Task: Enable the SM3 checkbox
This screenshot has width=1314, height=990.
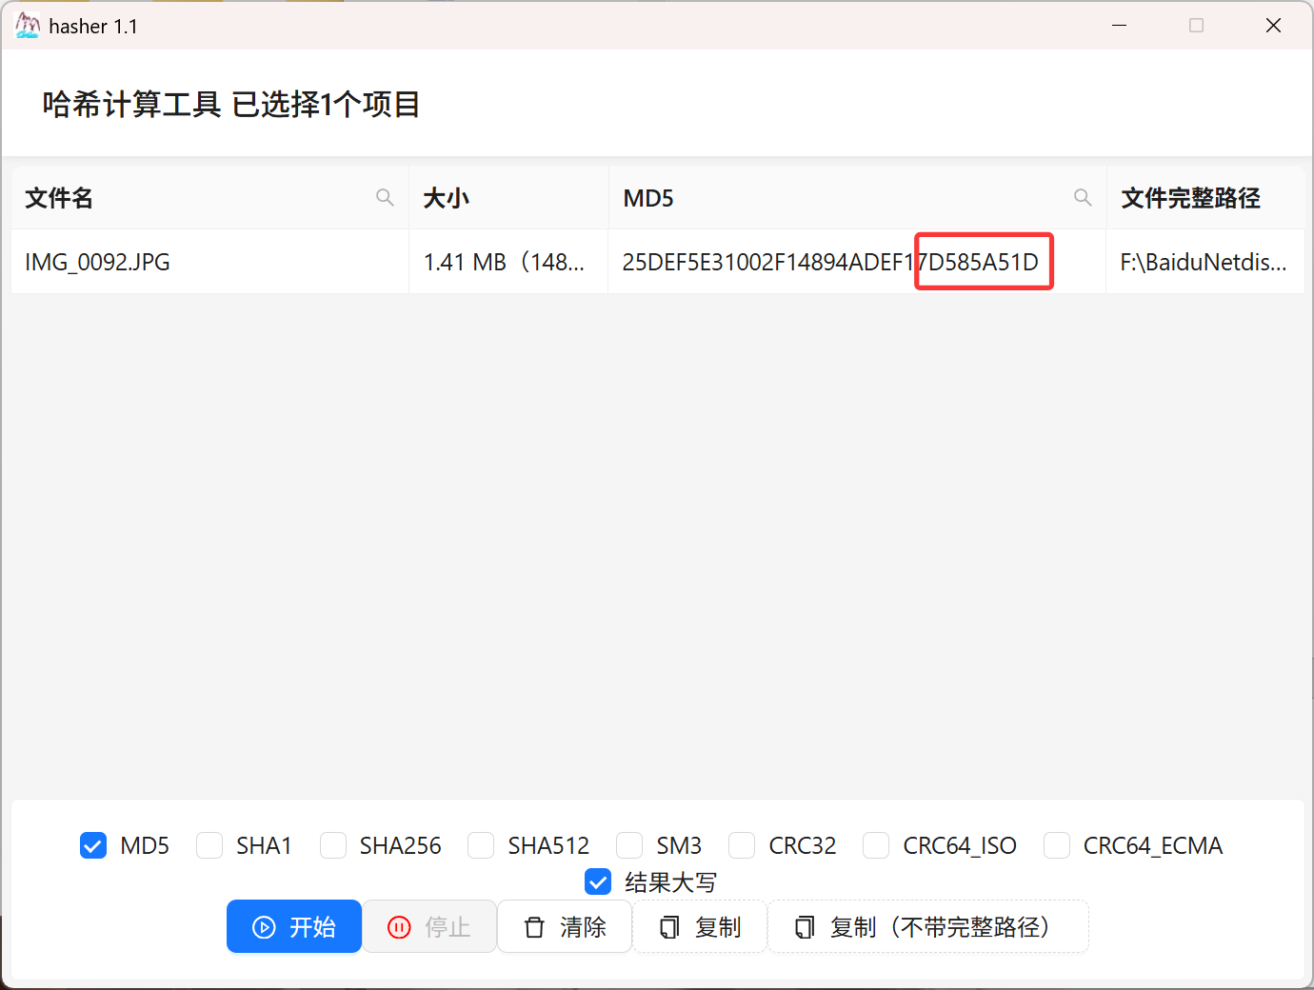Action: tap(629, 845)
